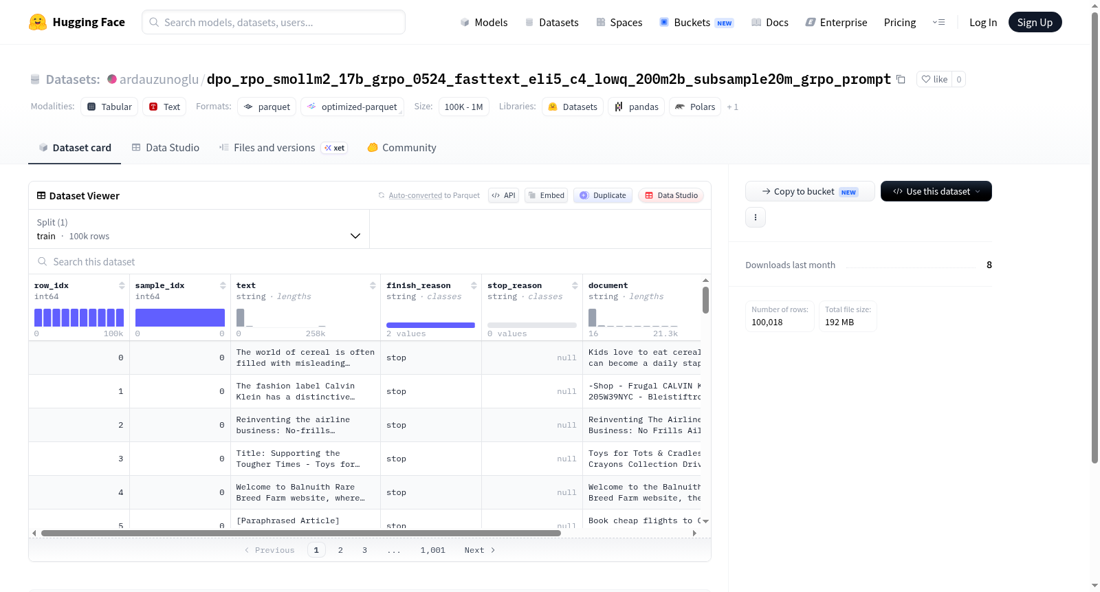1100x592 pixels.
Task: Sort the row_idx column
Action: 122,285
